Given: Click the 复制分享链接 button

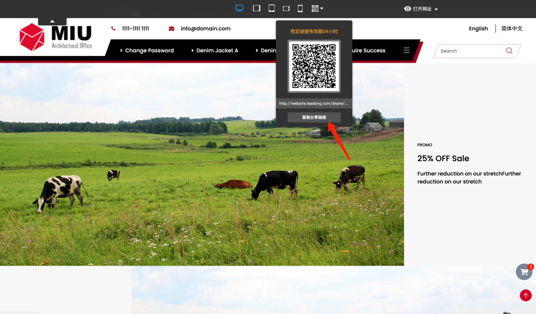Looking at the screenshot, I should pos(314,118).
